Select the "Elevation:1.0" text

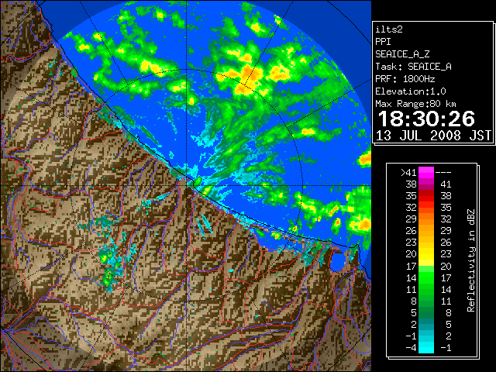411,91
